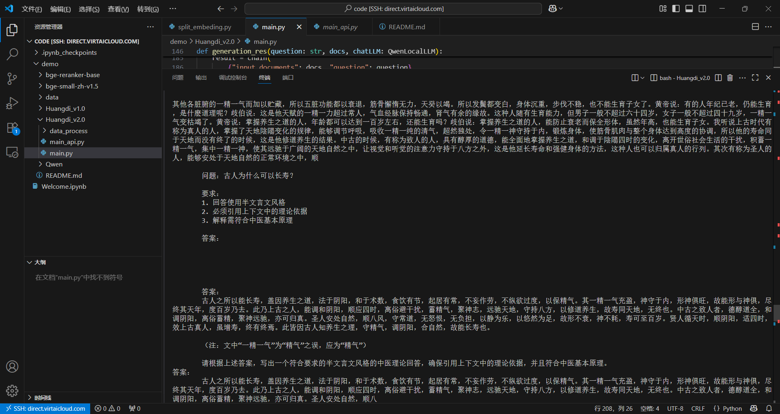This screenshot has height=414, width=780.
Task: Kill the terminal with trash icon
Action: (730, 78)
